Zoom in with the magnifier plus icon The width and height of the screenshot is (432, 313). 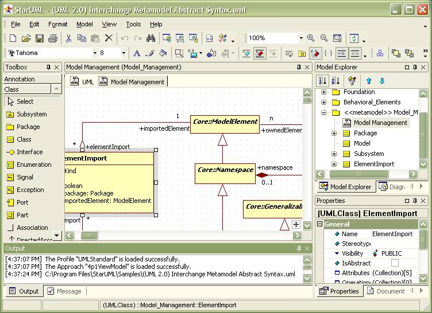click(311, 38)
